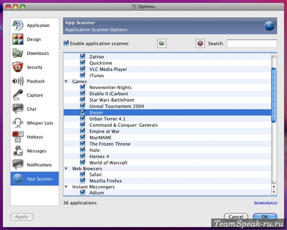This screenshot has height=230, width=287.
Task: Toggle the Adium checkbox
Action: [83, 192]
